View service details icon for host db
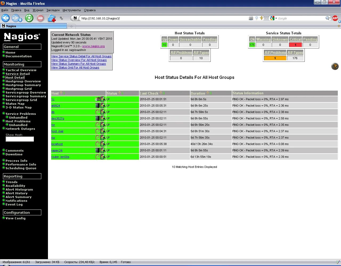341x266 pixels. click(x=103, y=112)
